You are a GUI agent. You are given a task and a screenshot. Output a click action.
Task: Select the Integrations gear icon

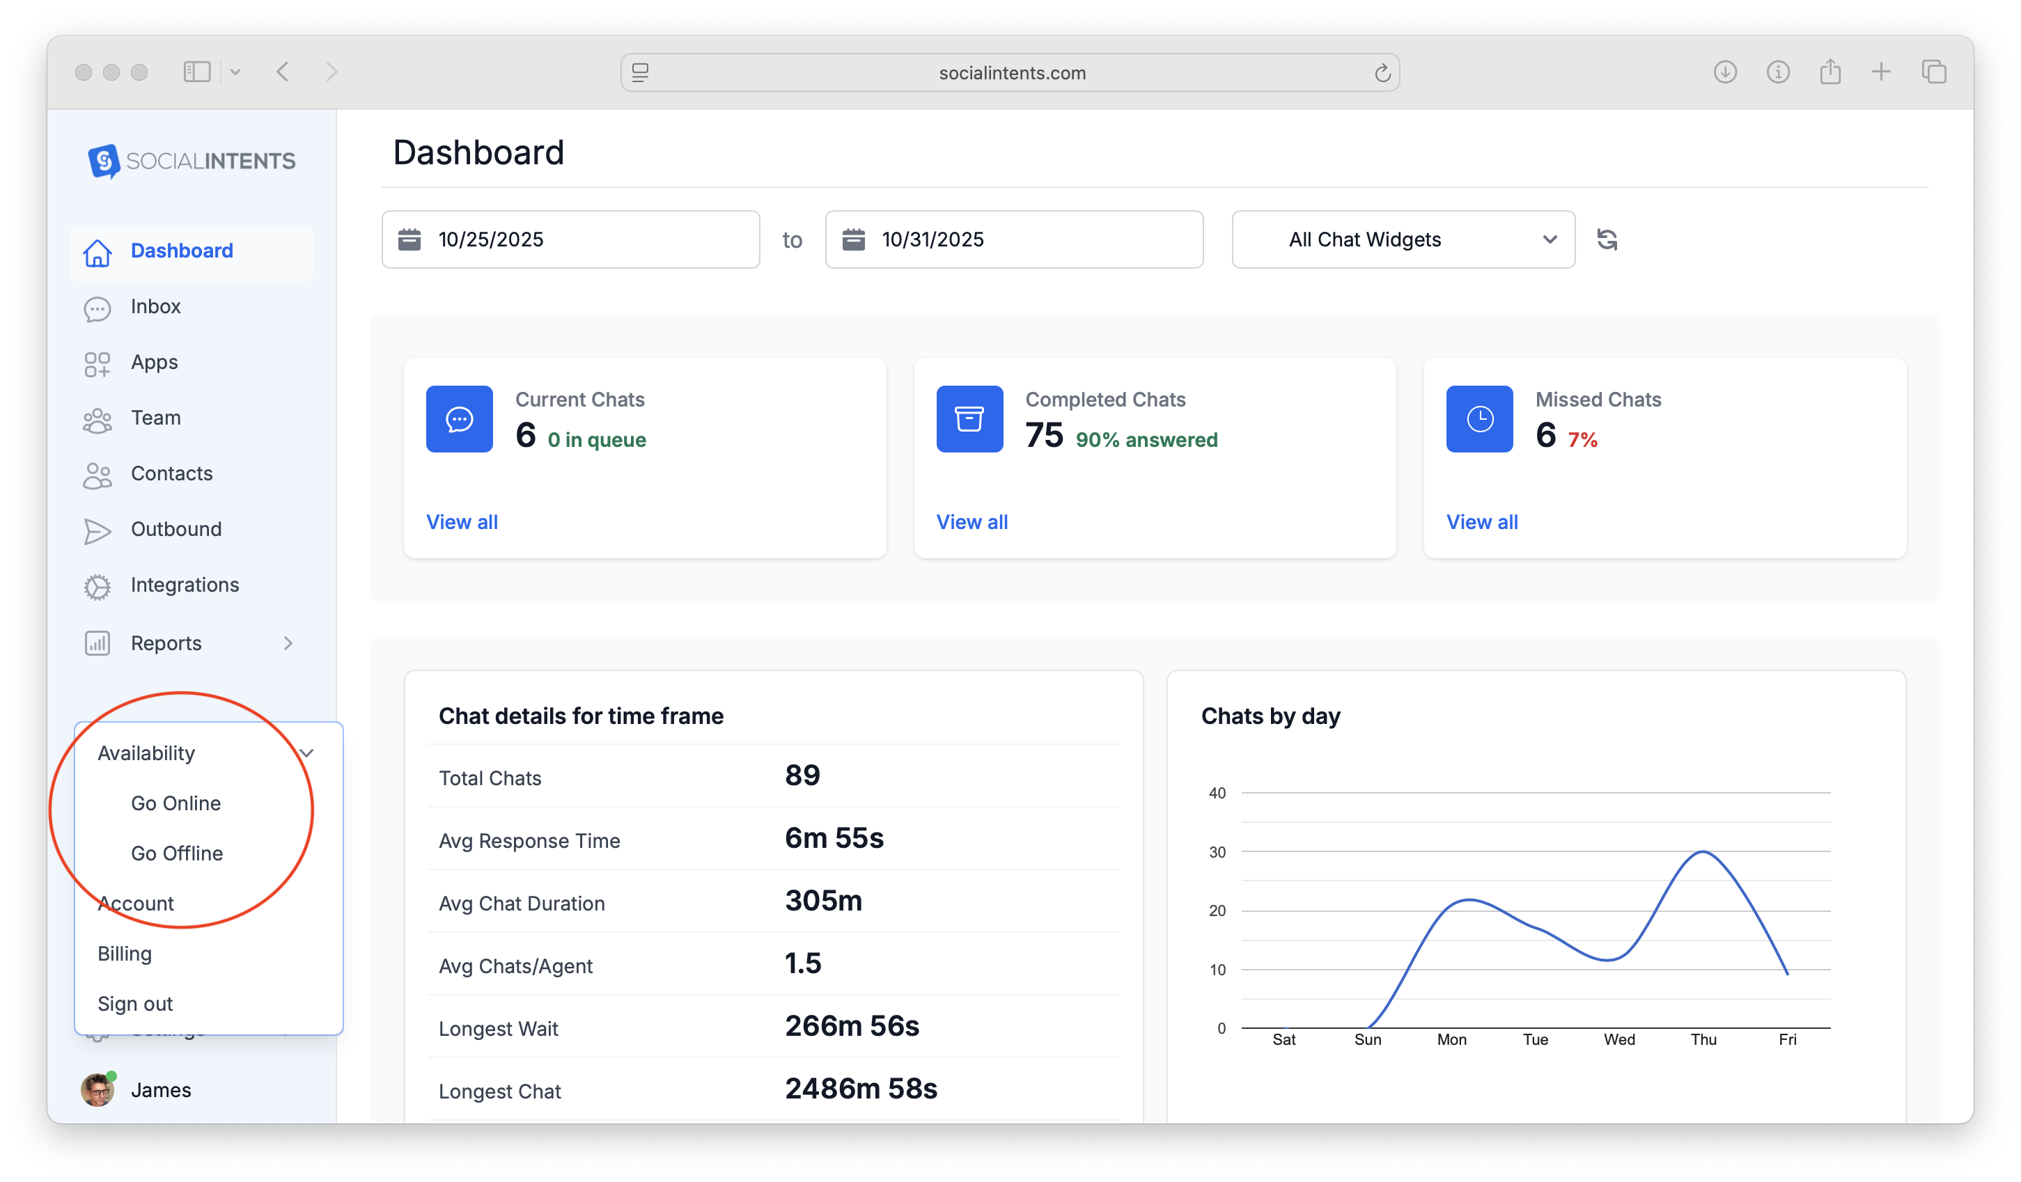tap(97, 586)
